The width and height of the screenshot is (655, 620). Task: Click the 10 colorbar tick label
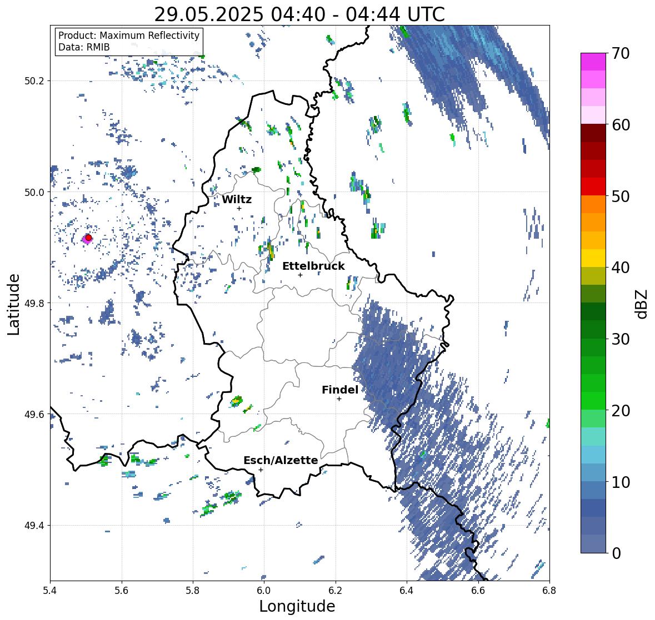point(621,482)
